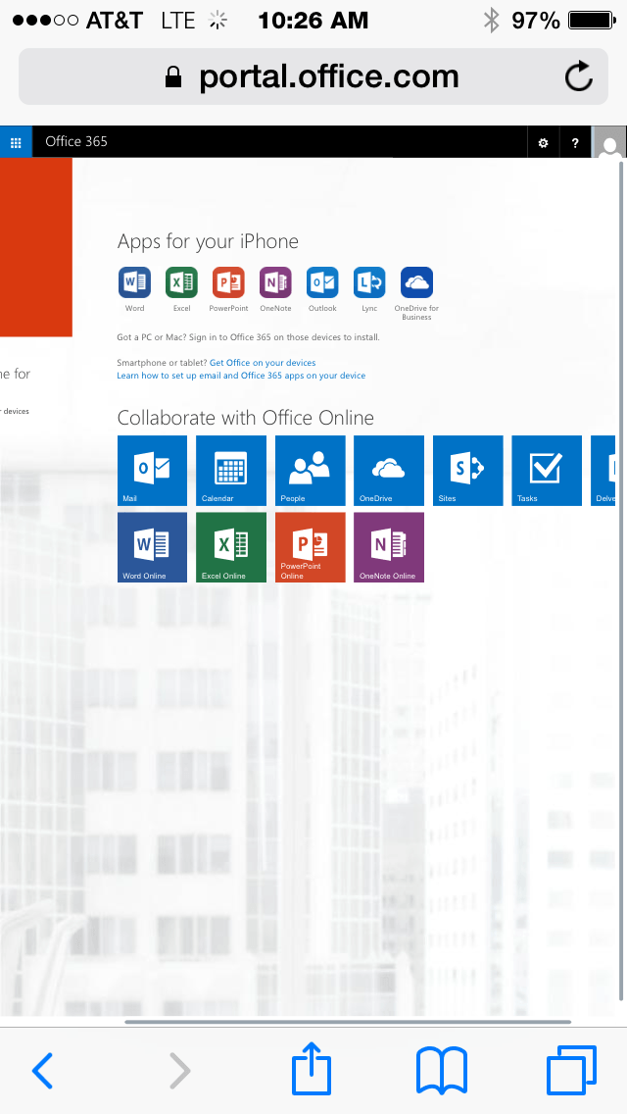Open the help question mark menu

tap(575, 143)
